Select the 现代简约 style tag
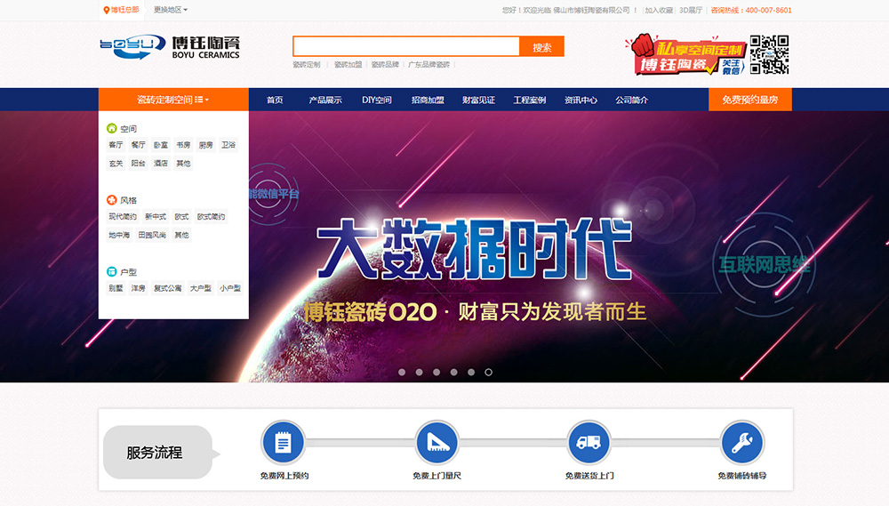889x506 pixels. click(x=123, y=217)
